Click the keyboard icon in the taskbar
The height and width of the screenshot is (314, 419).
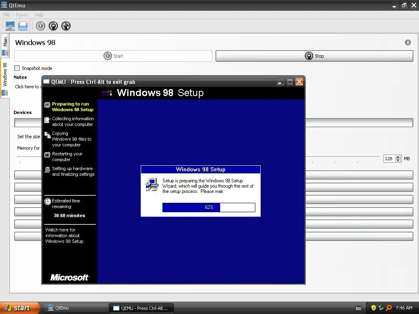pos(358,308)
